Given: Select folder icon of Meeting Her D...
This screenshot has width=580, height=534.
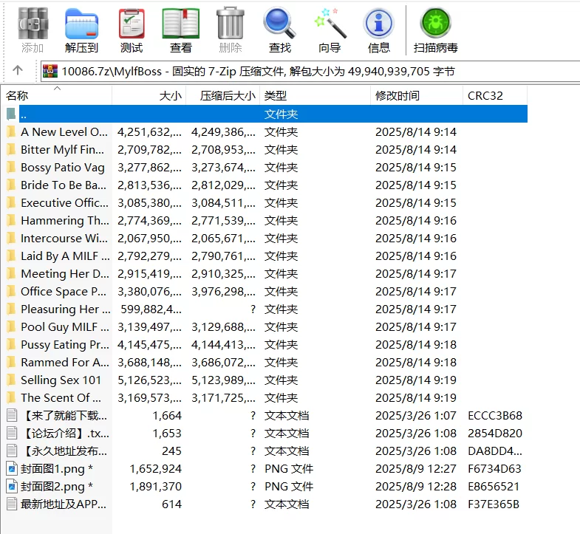Looking at the screenshot, I should click(x=12, y=274).
